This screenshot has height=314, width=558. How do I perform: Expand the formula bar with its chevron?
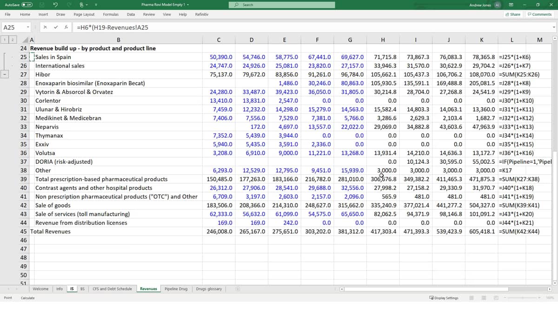[x=553, y=27]
